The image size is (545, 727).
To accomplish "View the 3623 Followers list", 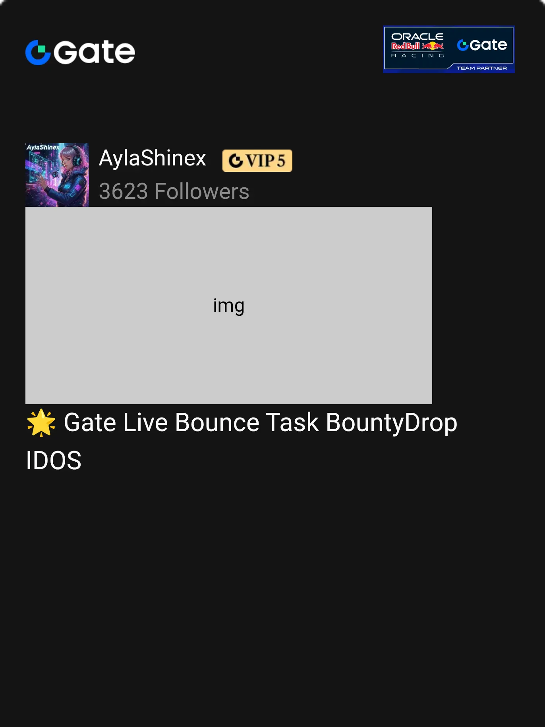I will click(x=174, y=191).
